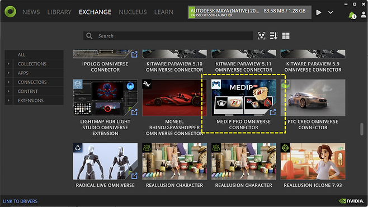Select COLLECTIONS in the sidebar
Screen dimensions: 368x207
tap(39, 64)
